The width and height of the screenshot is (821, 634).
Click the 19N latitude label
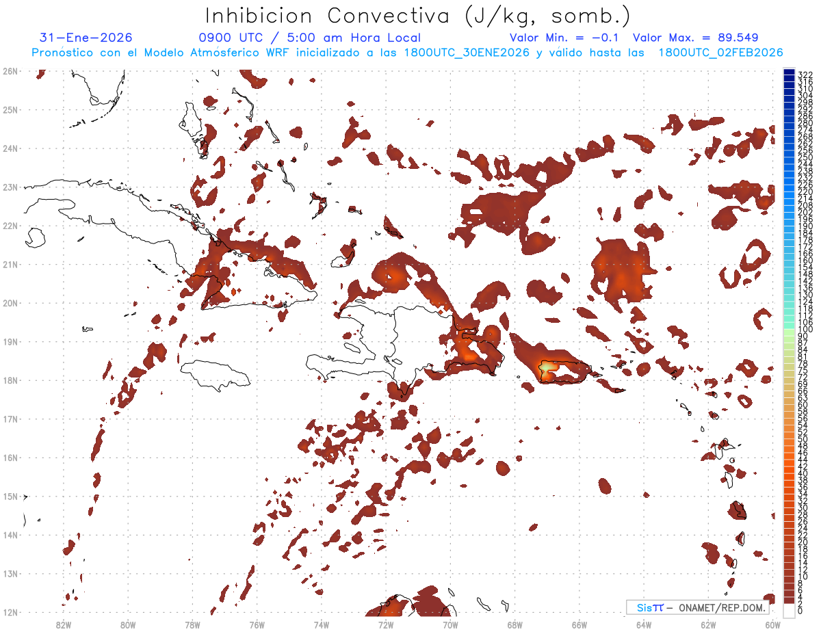point(10,341)
